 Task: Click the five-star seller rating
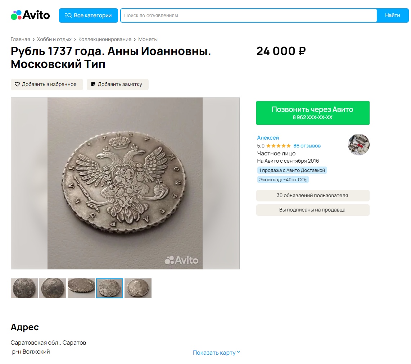pyautogui.click(x=278, y=146)
